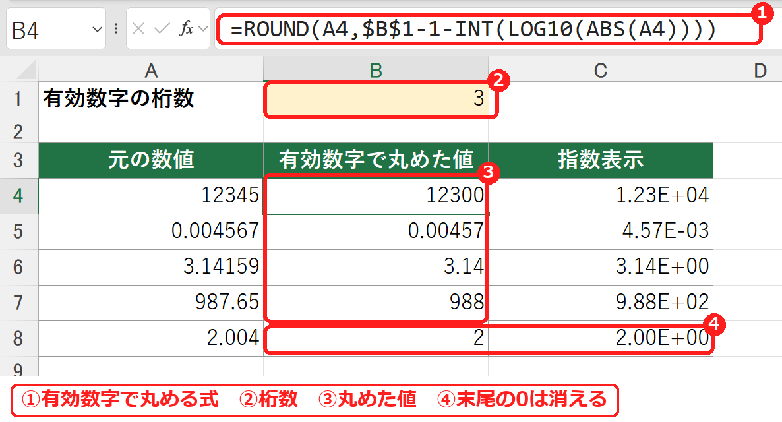Click cell with value 12300
This screenshot has height=422, width=782.
pyautogui.click(x=376, y=196)
